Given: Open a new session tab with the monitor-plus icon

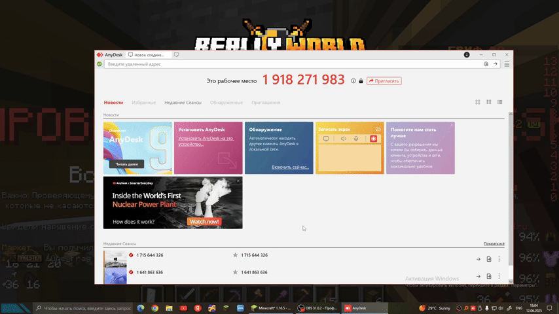Looking at the screenshot, I should click(x=176, y=55).
